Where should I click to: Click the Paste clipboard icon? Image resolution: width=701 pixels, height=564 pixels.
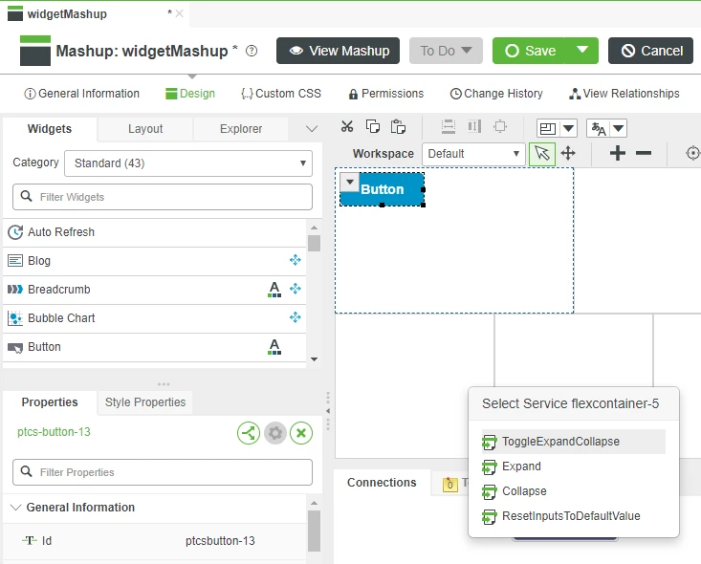(x=398, y=127)
